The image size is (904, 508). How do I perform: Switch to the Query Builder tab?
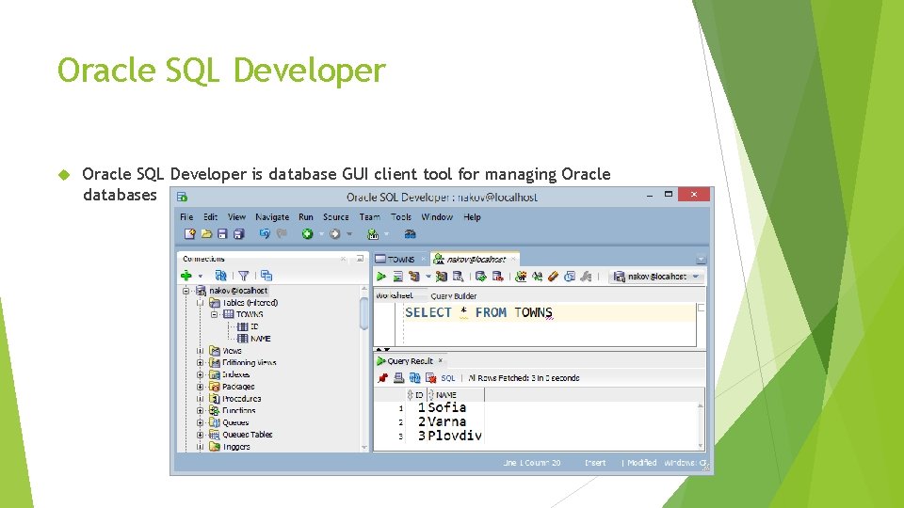point(454,296)
